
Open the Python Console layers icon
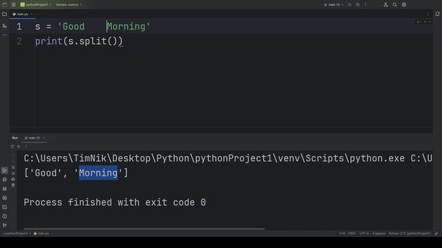(x=5, y=189)
